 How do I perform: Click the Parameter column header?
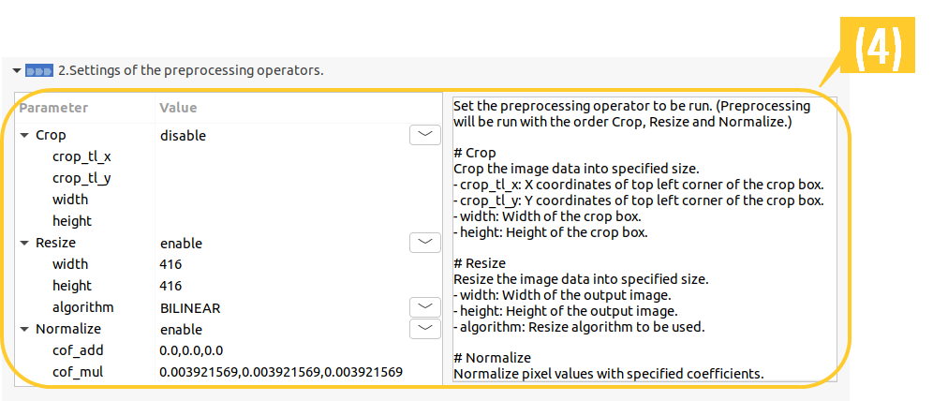tap(53, 108)
